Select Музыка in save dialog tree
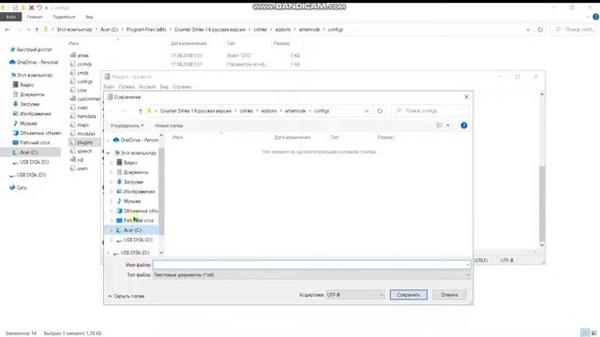Image resolution: width=600 pixels, height=337 pixels. [x=128, y=201]
